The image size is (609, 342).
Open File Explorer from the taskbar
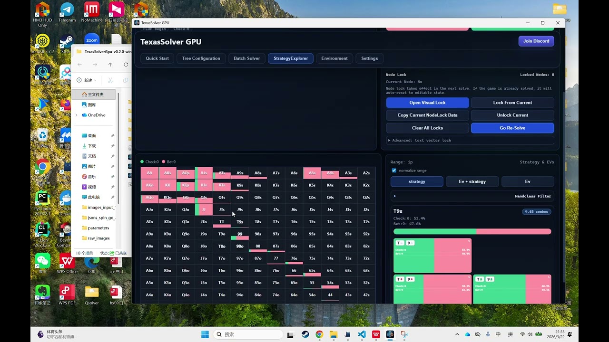coord(334,334)
